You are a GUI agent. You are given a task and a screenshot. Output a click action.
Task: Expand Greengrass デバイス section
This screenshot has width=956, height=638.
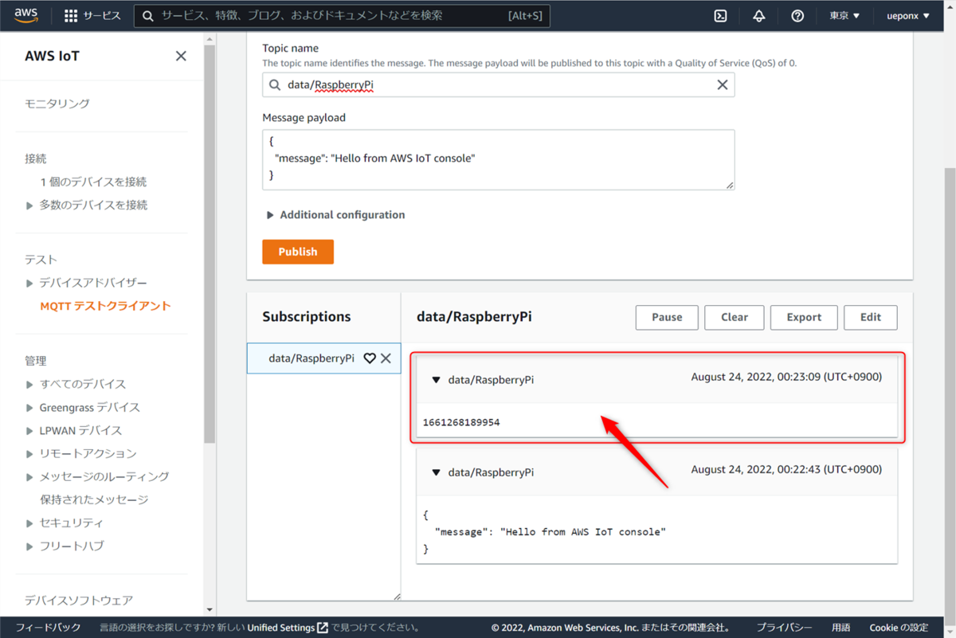click(29, 408)
